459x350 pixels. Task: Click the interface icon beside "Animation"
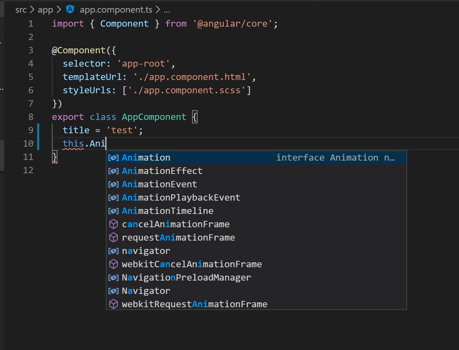tap(113, 157)
